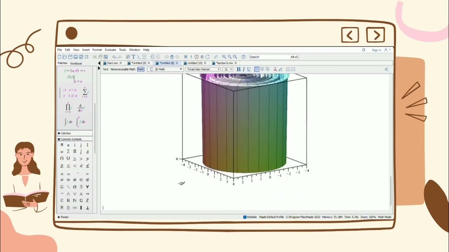Open the account menu arrow beside Sign in
Screen dimensions: 449x252
(x=390, y=50)
